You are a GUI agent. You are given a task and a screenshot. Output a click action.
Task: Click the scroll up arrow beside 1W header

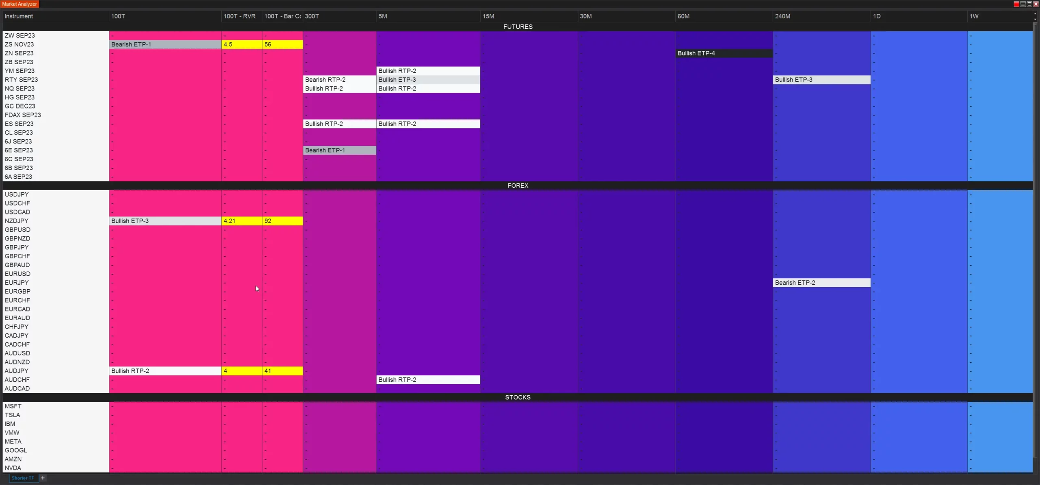(x=1035, y=14)
